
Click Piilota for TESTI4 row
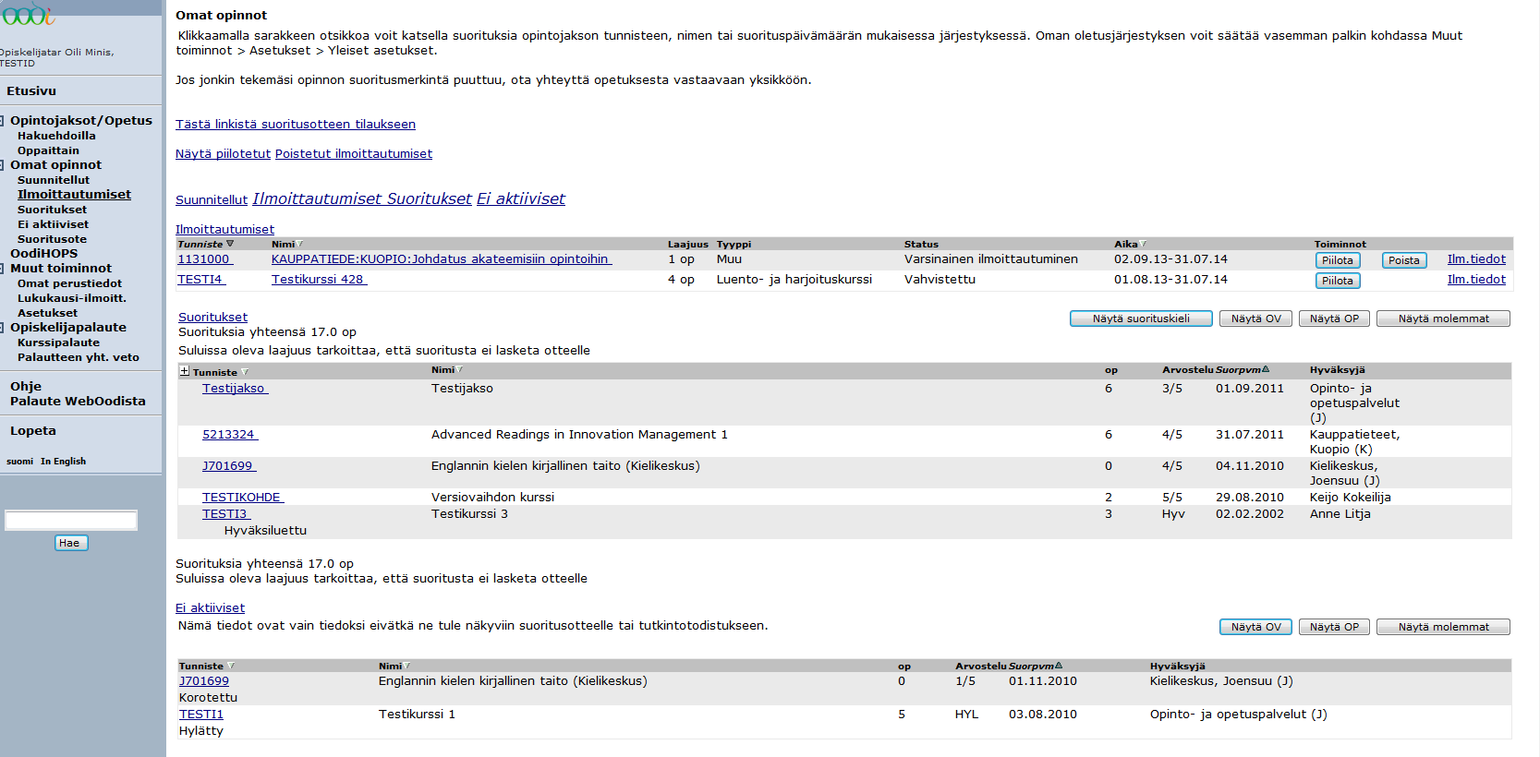[1338, 281]
